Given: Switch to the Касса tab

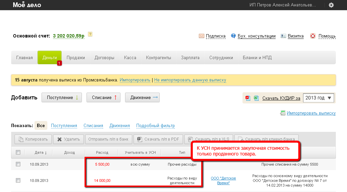Looking at the screenshot, I should [x=130, y=57].
